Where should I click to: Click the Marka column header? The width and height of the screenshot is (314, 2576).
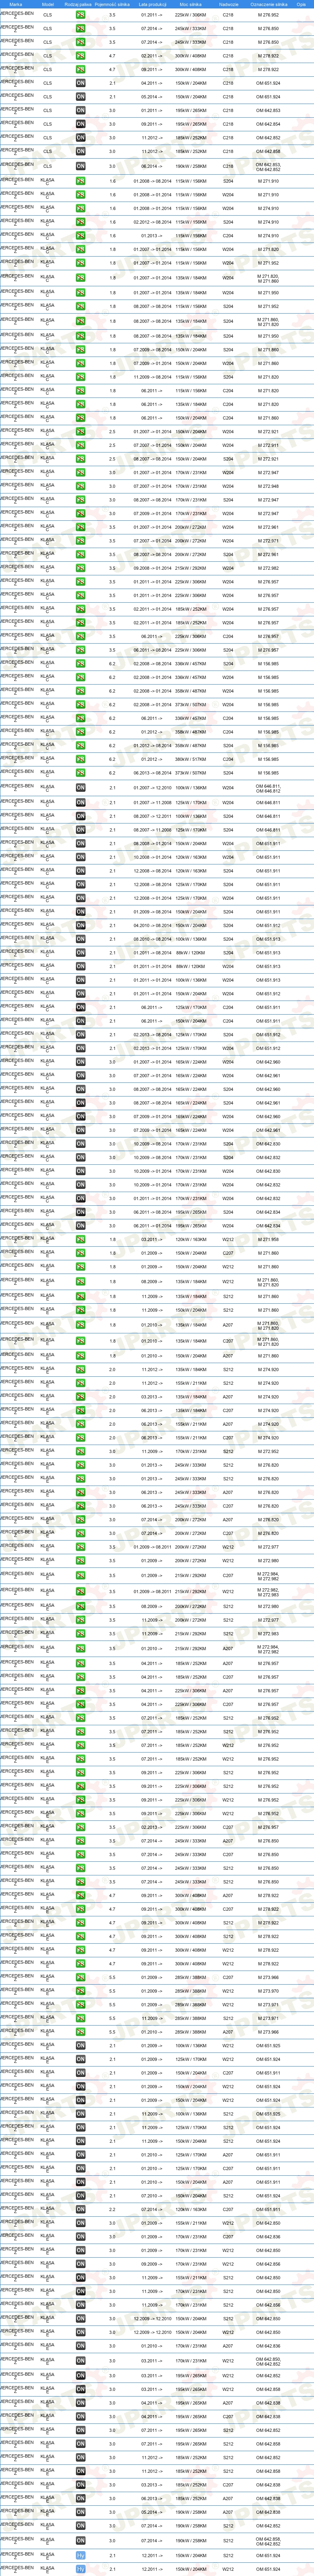(16, 4)
